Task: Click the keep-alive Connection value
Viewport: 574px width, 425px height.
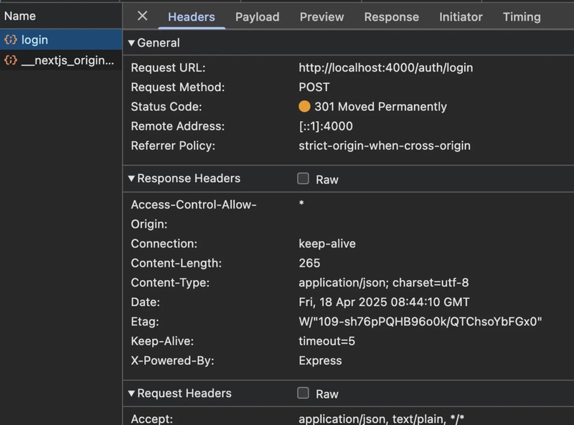Action: pyautogui.click(x=327, y=244)
